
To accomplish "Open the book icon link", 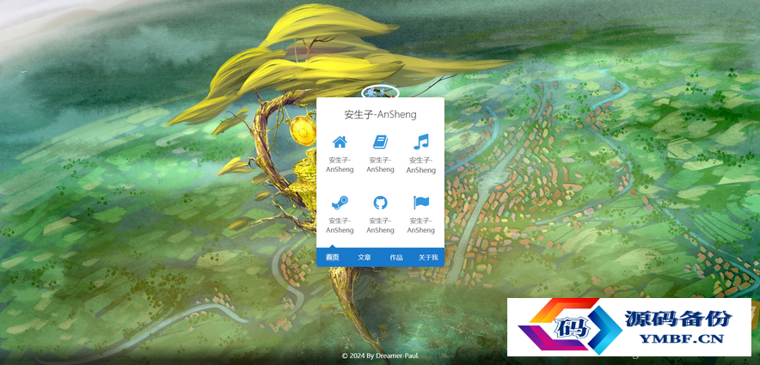I will 380,142.
